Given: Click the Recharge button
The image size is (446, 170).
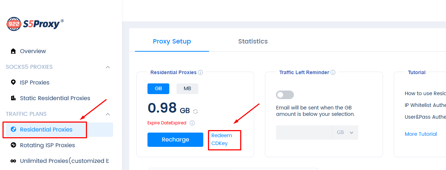Looking at the screenshot, I should (x=175, y=140).
